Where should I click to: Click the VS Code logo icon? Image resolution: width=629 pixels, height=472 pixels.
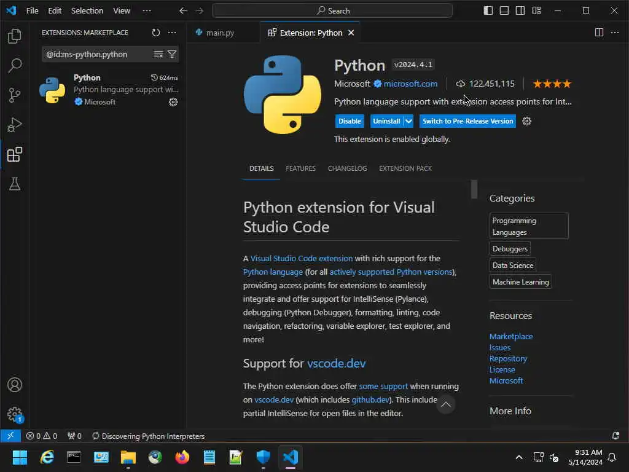coord(11,10)
